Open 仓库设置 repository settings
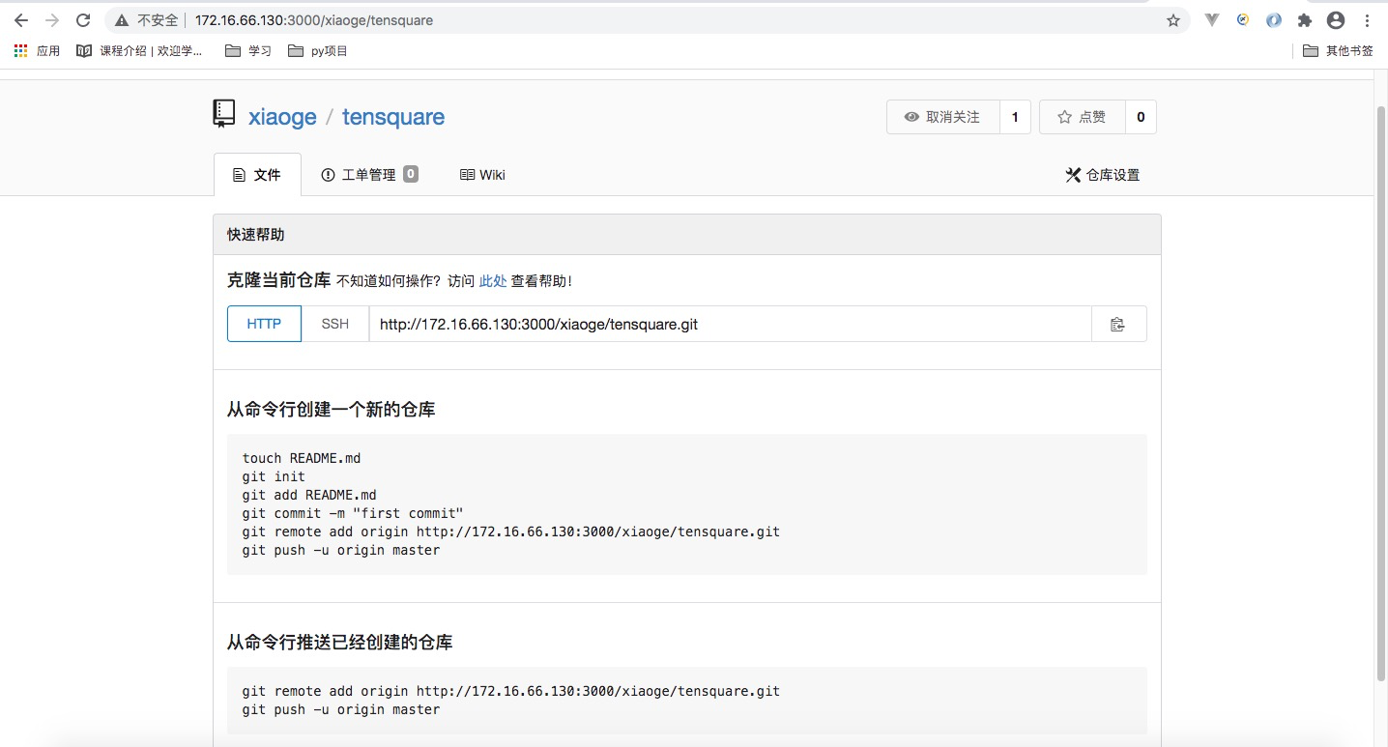Viewport: 1388px width, 747px height. 1103,175
